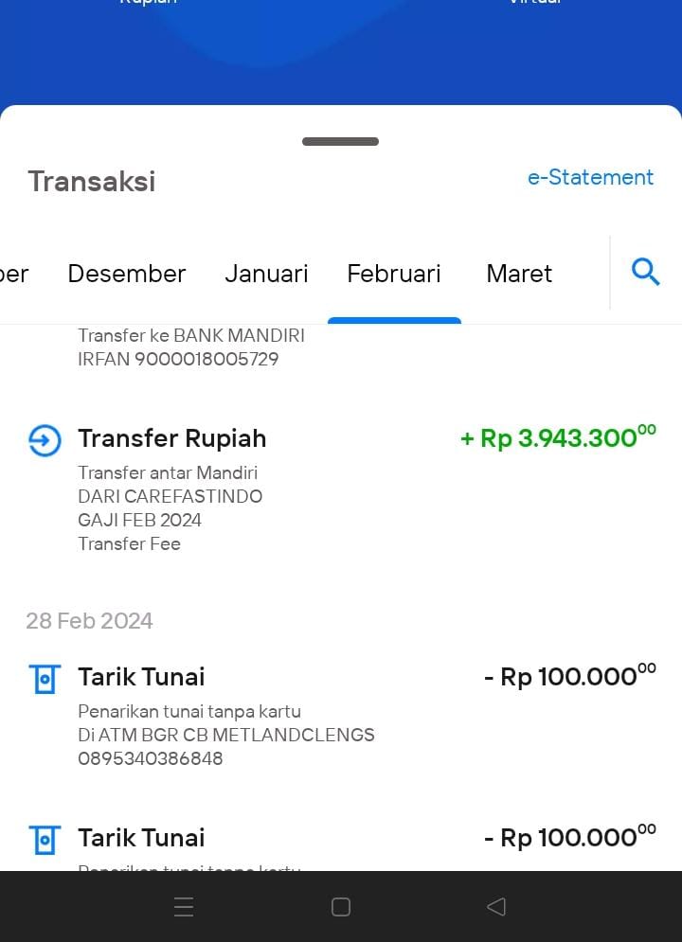The height and width of the screenshot is (942, 682).
Task: Open the transaction search magnifier icon
Action: (645, 272)
